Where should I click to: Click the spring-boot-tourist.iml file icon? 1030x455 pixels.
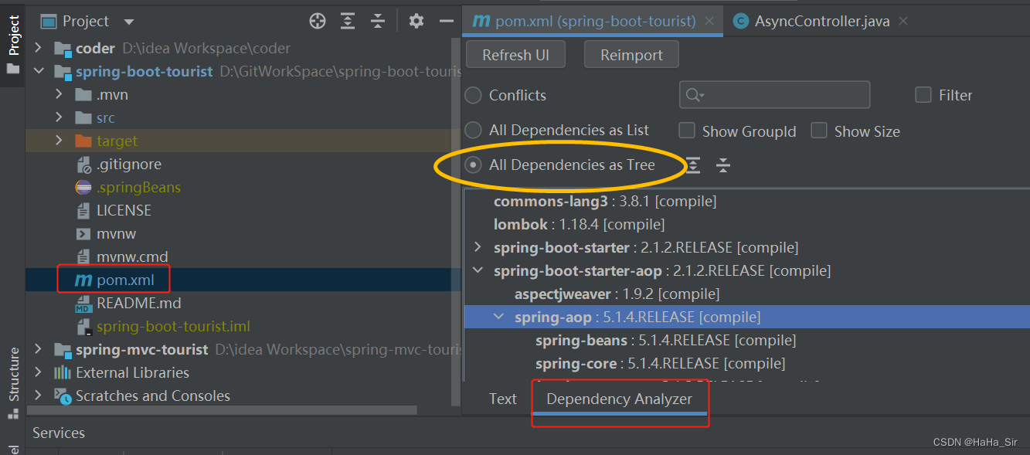(83, 326)
